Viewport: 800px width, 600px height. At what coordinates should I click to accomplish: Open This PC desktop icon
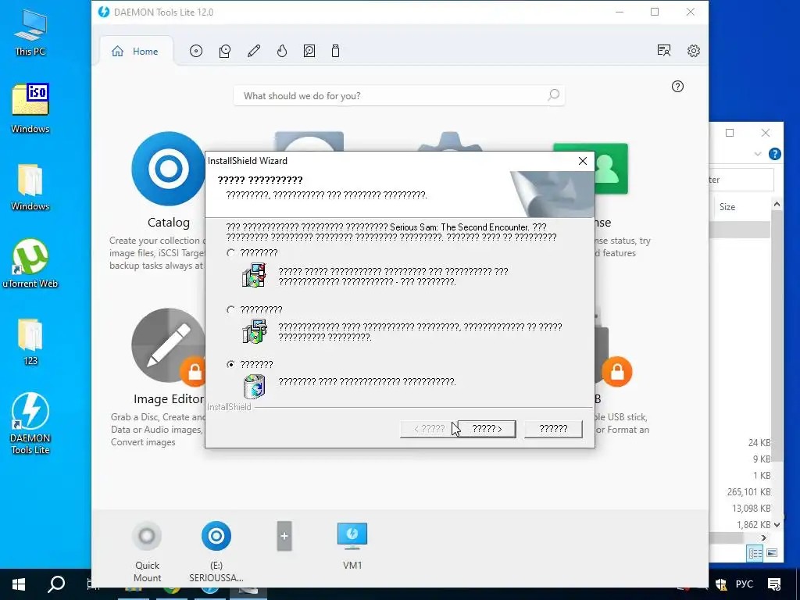30,33
